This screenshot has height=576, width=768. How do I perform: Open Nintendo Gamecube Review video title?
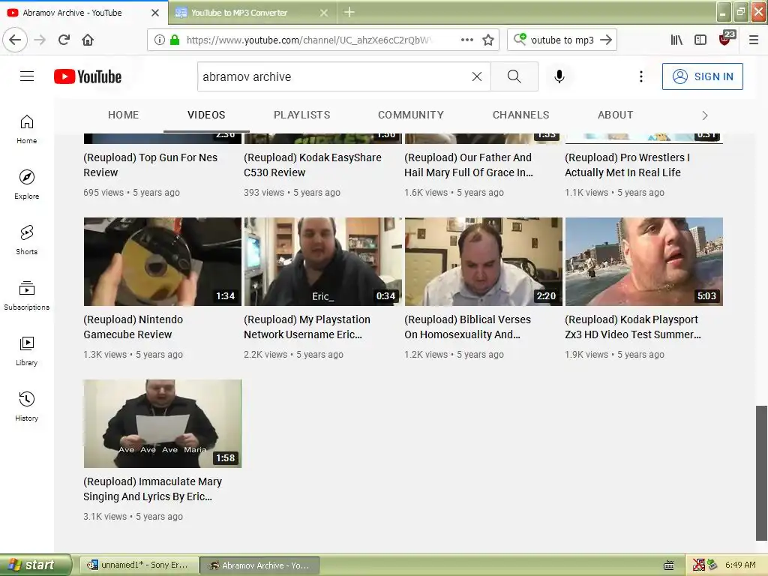[133, 327]
